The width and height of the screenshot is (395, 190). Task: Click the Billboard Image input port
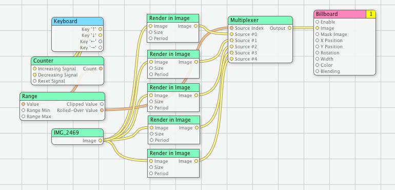point(317,28)
